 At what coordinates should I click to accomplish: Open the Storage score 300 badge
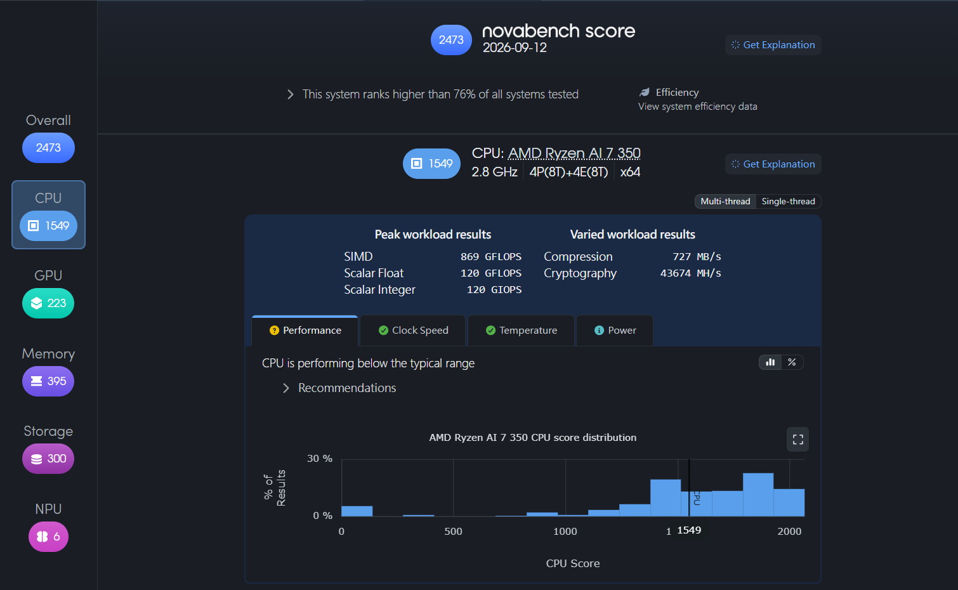(x=48, y=459)
